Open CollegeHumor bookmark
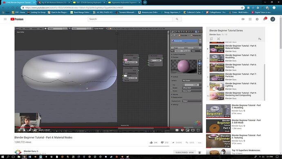This screenshot has height=159, width=282. (x=216, y=12)
